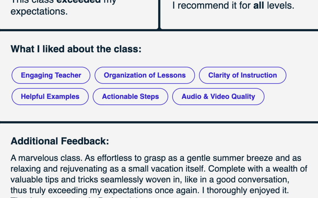Viewport: 318px width, 198px height.
Task: Click the bold word 'all' in the recommendation
Action: pos(259,6)
